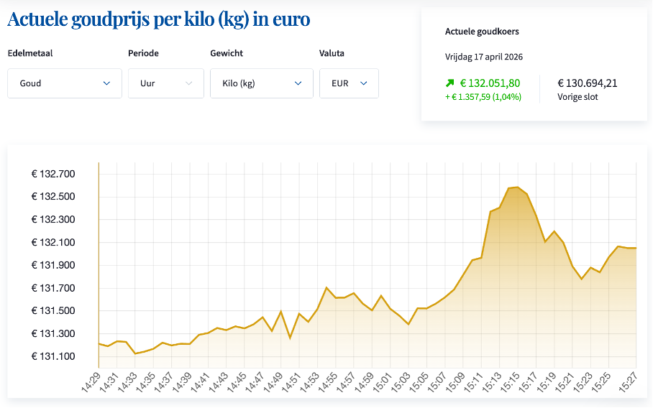Click the € 131.100 price axis label

click(x=53, y=356)
